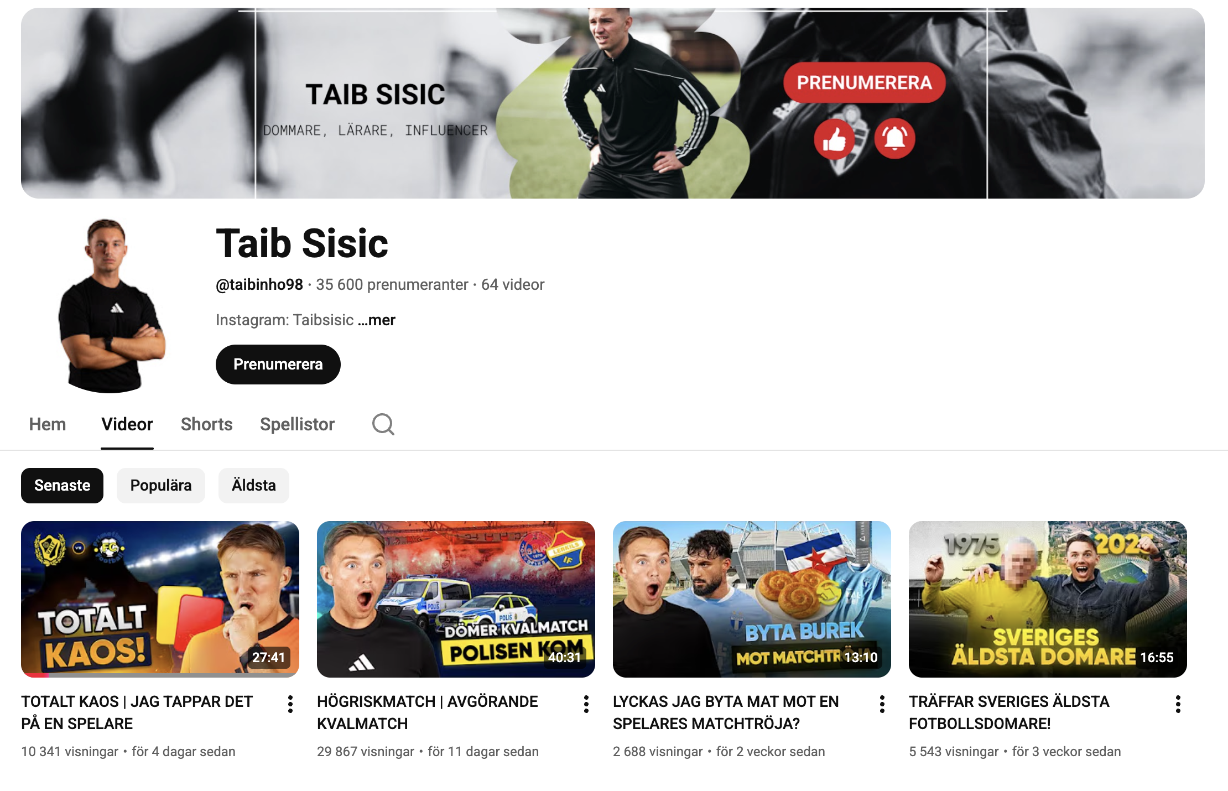
Task: Open options menu on SVERIGES ÄLDSTA DOMARE video
Action: coord(1177,705)
